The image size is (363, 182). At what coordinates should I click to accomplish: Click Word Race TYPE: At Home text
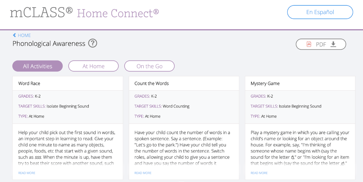click(x=31, y=116)
